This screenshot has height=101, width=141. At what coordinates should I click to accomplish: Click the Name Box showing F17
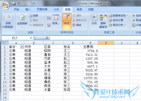(x=15, y=38)
